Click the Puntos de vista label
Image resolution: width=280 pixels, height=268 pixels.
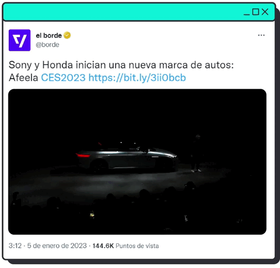pyautogui.click(x=137, y=246)
